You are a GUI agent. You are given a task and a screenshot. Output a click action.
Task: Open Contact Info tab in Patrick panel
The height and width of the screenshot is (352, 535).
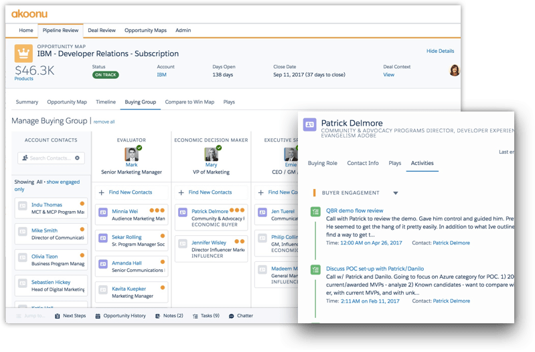coord(363,163)
